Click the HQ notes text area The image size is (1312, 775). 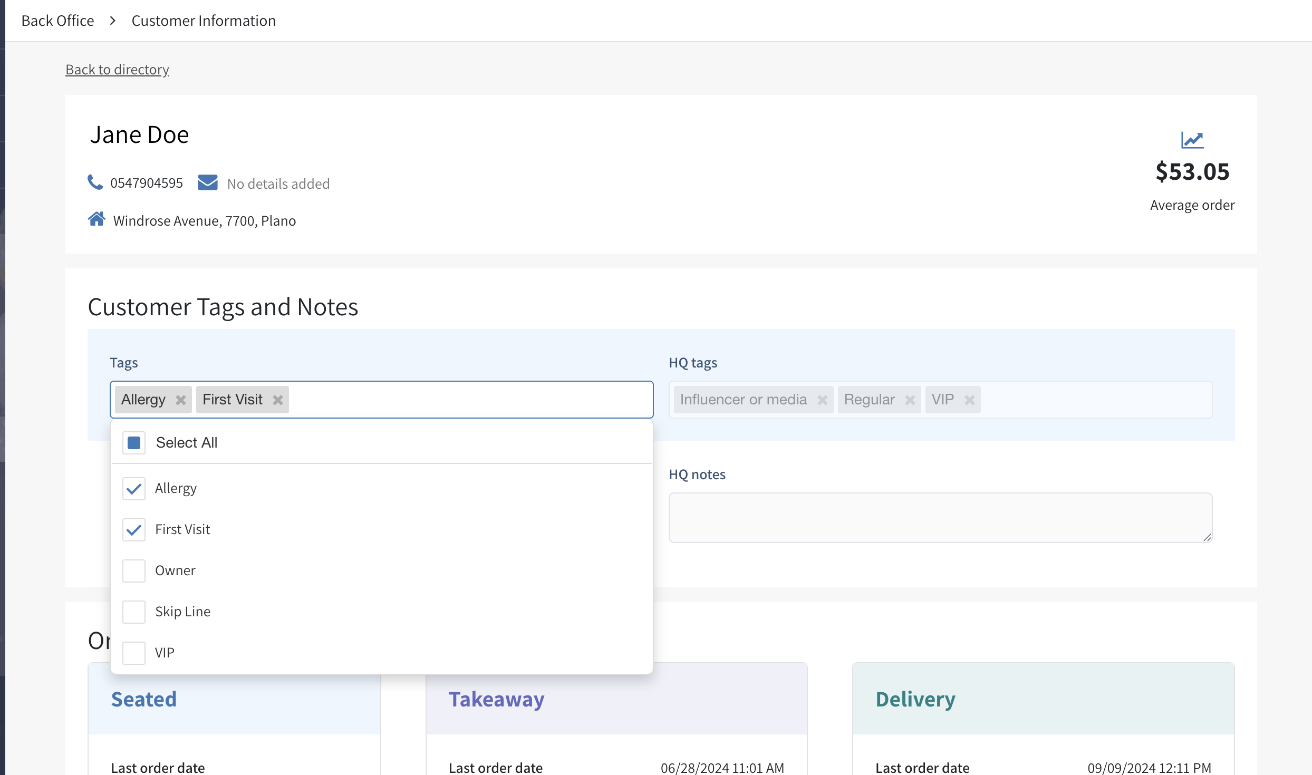tap(941, 518)
